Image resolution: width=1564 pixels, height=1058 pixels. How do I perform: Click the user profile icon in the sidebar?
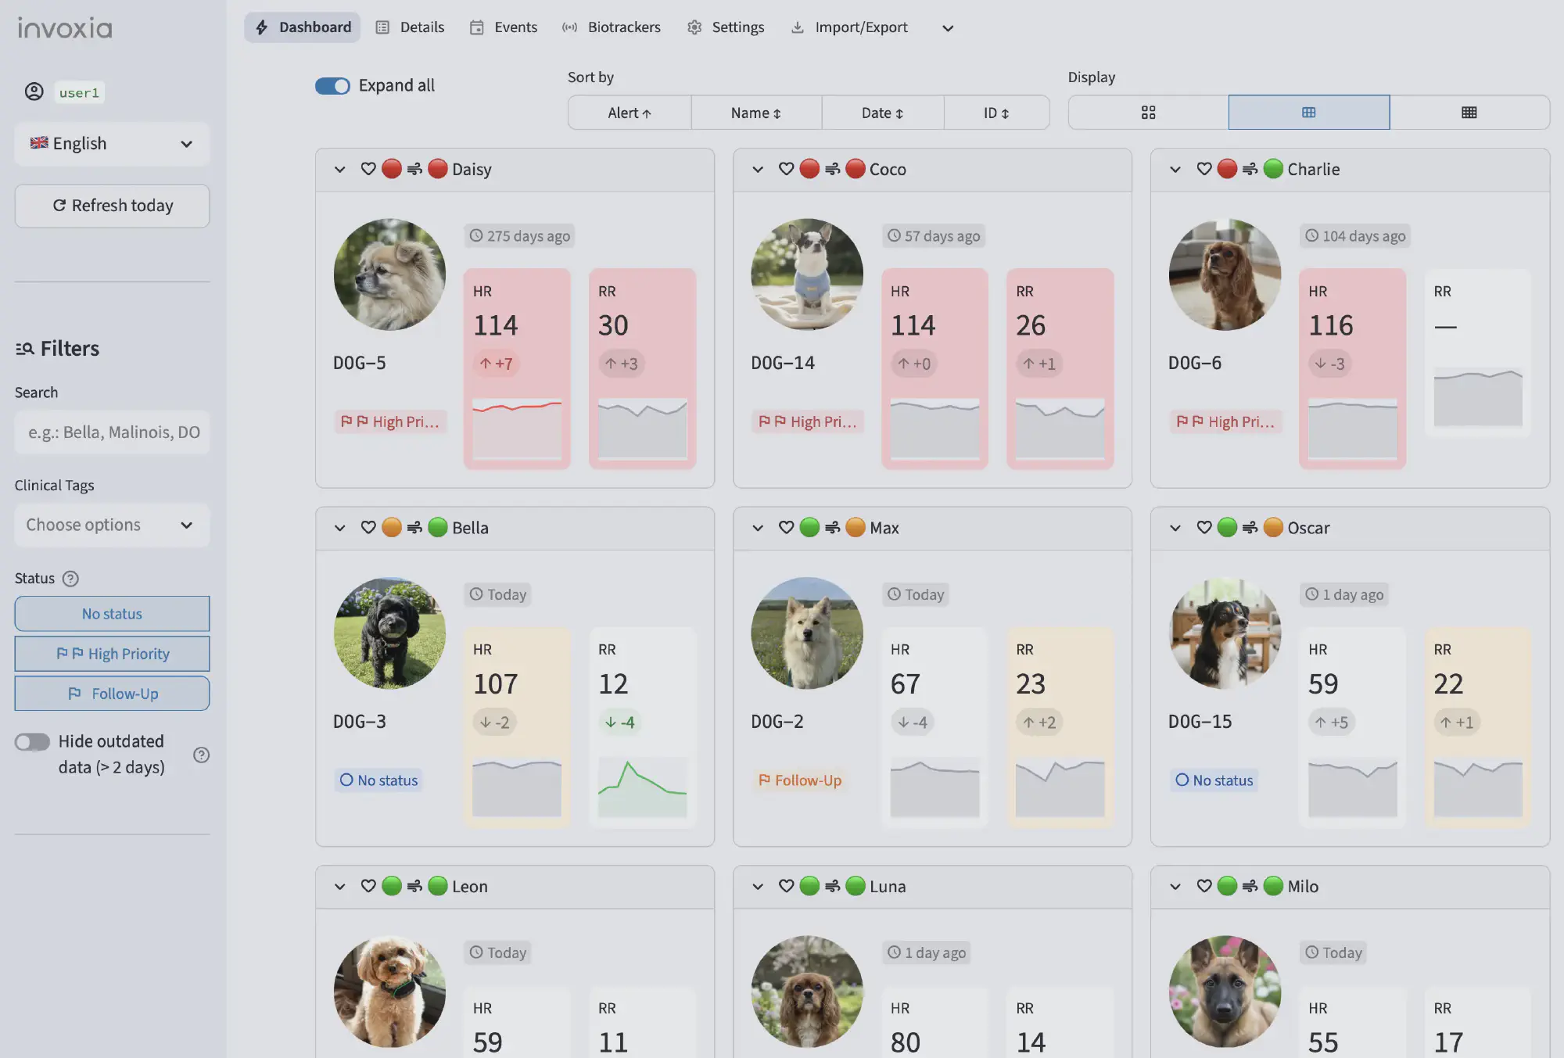(34, 91)
